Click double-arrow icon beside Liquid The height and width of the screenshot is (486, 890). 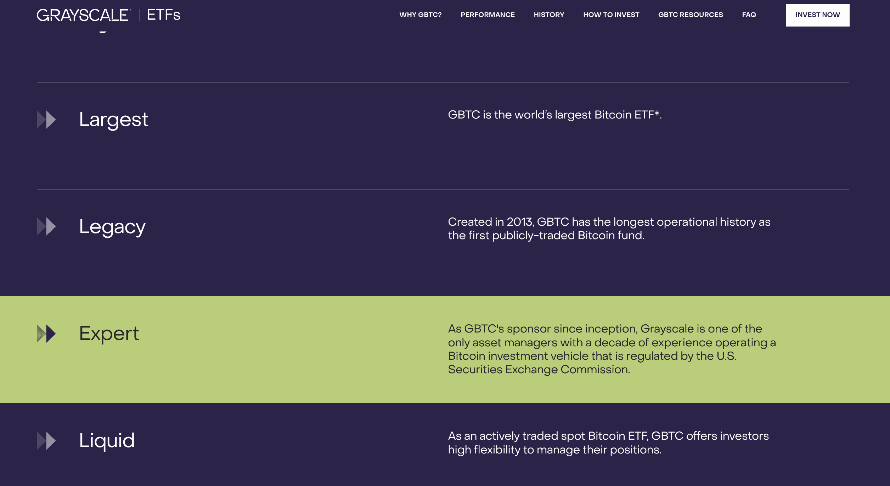(x=46, y=441)
